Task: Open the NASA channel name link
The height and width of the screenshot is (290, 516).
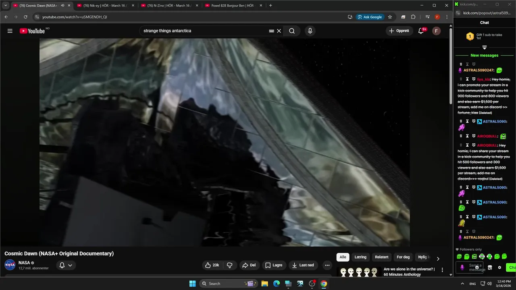Action: (x=24, y=263)
